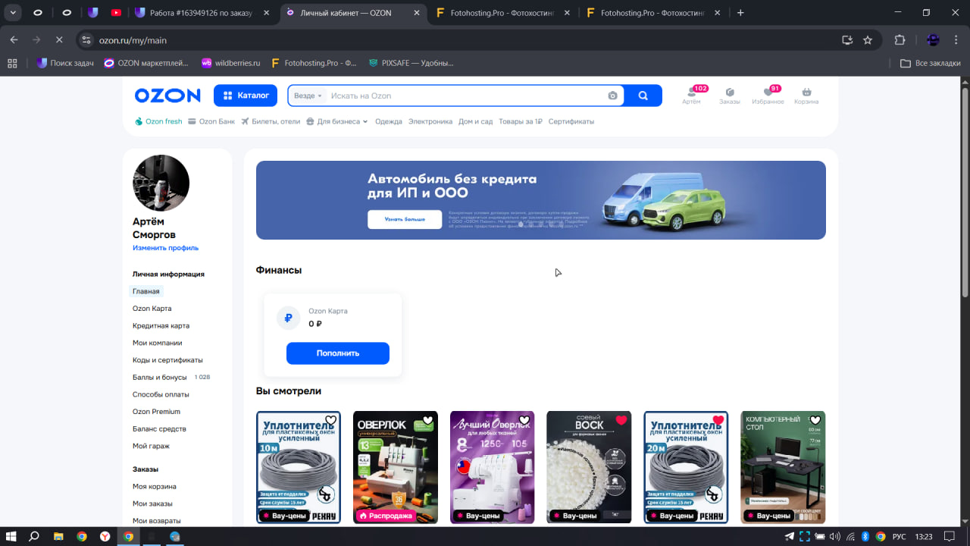
Task: Click the profile avatar photo
Action: (x=161, y=183)
